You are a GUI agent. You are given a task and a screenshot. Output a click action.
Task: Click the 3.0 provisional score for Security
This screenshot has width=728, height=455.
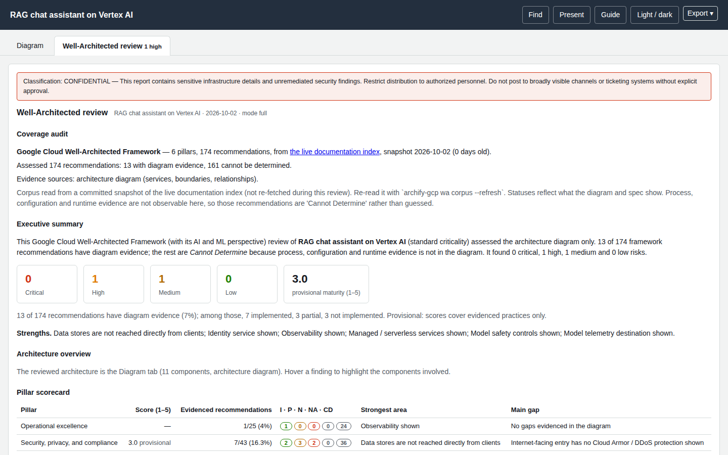(150, 443)
